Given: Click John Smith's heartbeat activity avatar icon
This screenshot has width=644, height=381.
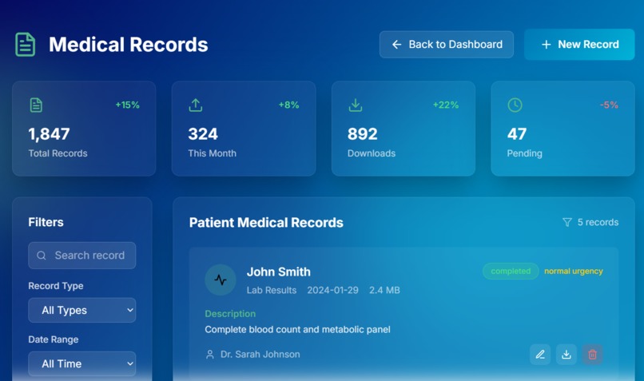Looking at the screenshot, I should (221, 280).
